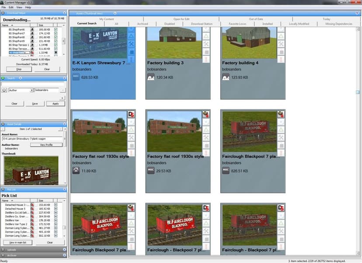The width and height of the screenshot is (362, 263).
Task: Click Assets panel chevron on the right side
Action: [357, 13]
